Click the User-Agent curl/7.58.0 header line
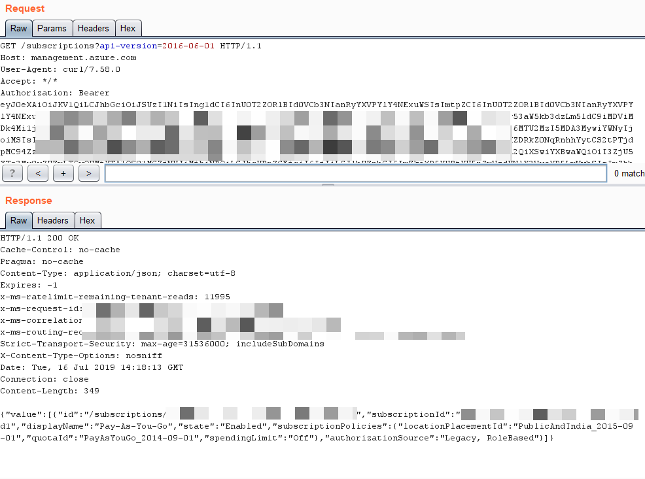The image size is (645, 479). point(60,69)
